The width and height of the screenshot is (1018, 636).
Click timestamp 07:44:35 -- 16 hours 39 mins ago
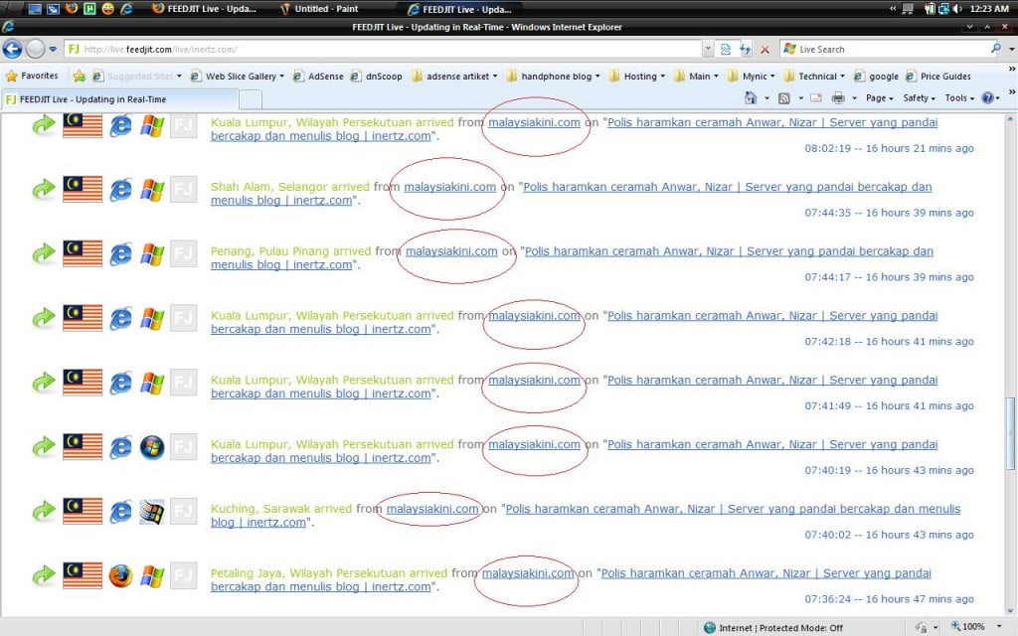tap(889, 213)
